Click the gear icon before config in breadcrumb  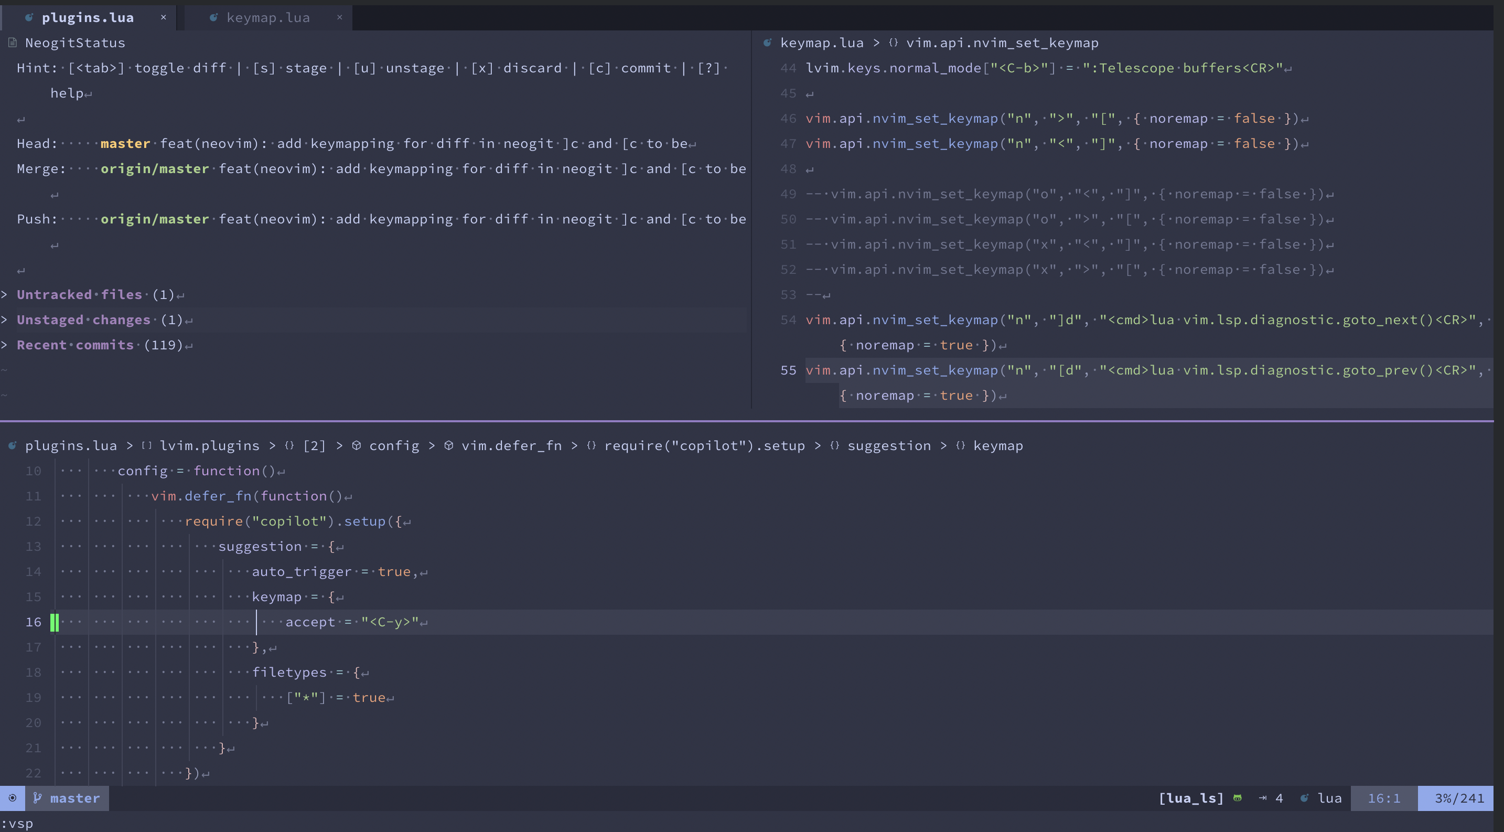pyautogui.click(x=357, y=445)
